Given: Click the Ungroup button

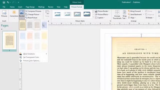Looking at the screenshot, I should coord(149,14).
